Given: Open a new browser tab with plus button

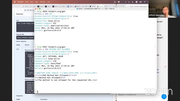Looking at the screenshot, I should pos(106,6).
